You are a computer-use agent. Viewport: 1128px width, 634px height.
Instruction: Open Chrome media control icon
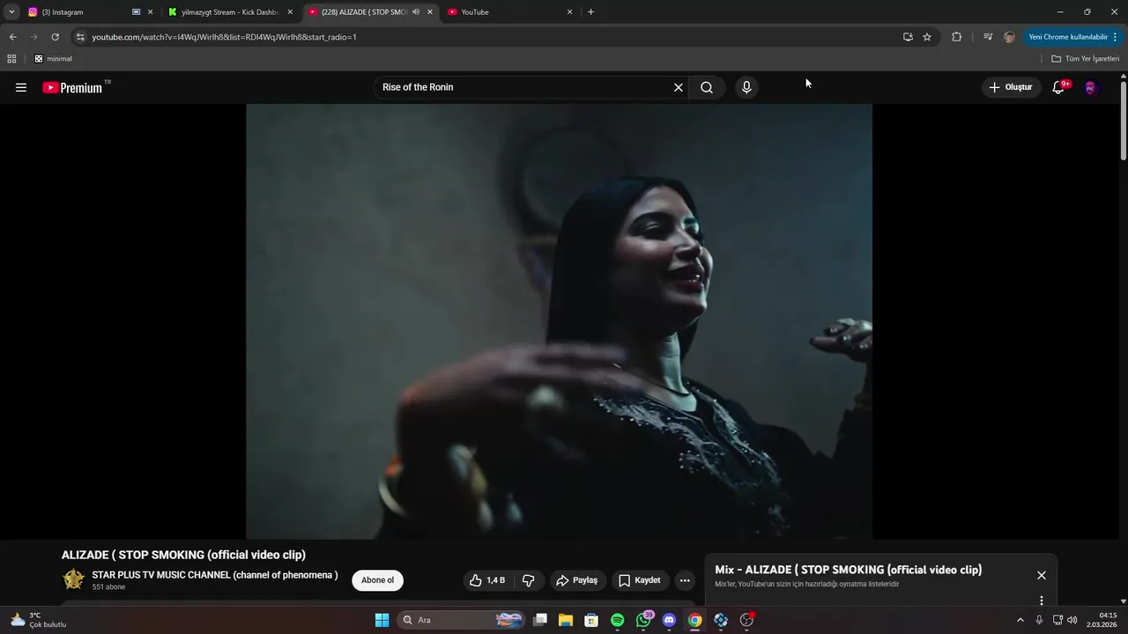click(x=987, y=37)
